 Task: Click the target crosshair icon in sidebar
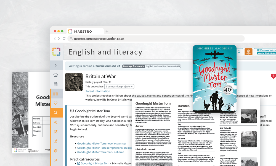(55, 151)
